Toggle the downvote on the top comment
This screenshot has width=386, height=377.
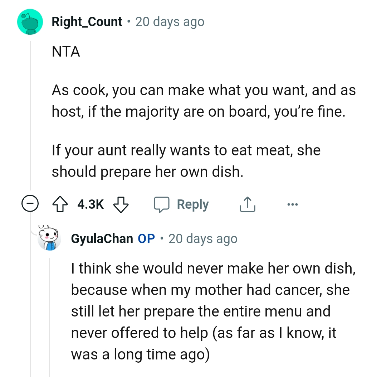[x=121, y=204]
